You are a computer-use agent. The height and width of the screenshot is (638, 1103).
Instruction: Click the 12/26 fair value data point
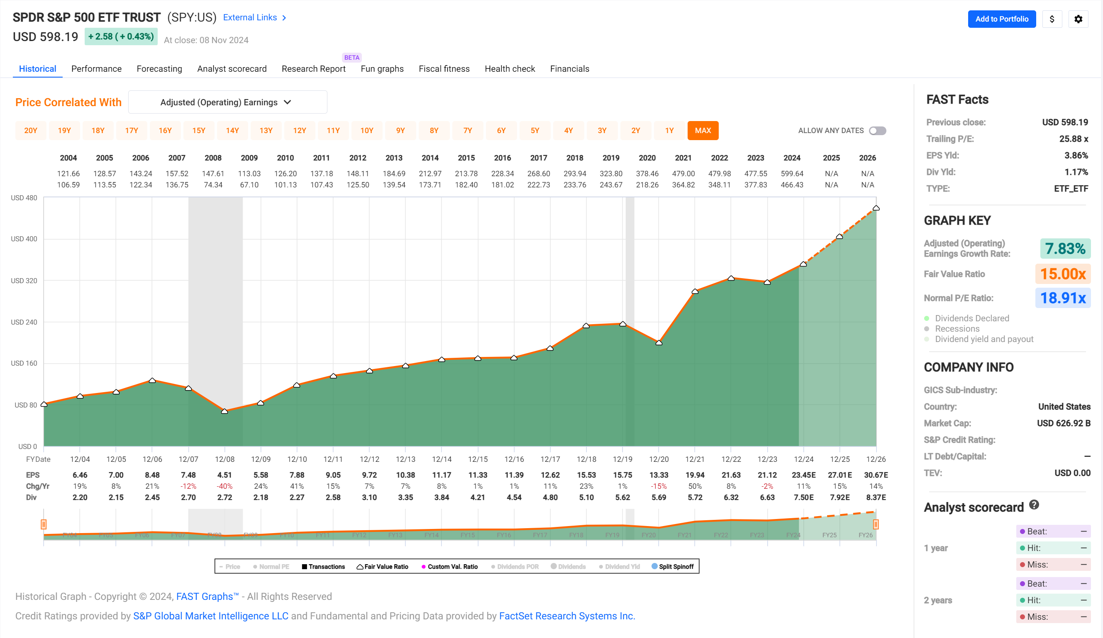(x=876, y=208)
